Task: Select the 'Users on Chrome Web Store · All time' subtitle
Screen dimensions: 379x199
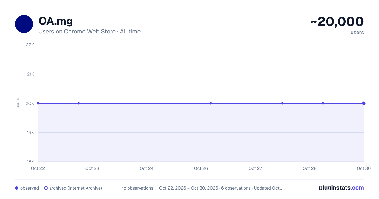Action: pyautogui.click(x=89, y=32)
